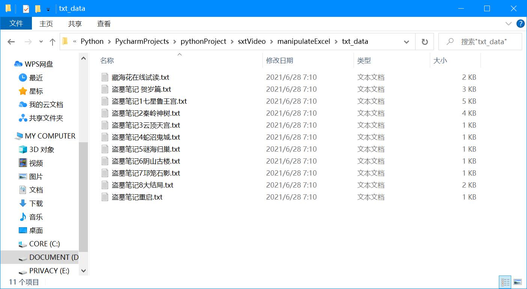527x289 pixels.
Task: Refresh the txt_data folder view
Action: pyautogui.click(x=425, y=42)
